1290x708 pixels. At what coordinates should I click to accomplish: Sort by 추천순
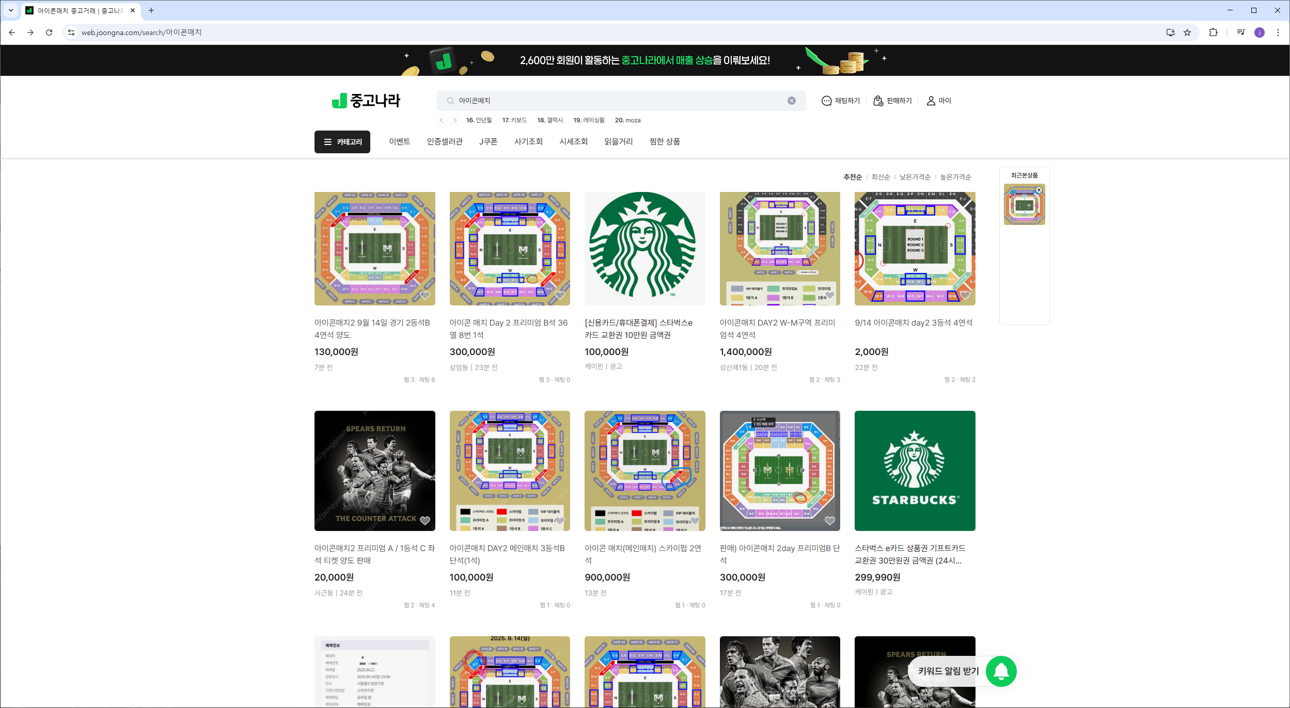(853, 177)
